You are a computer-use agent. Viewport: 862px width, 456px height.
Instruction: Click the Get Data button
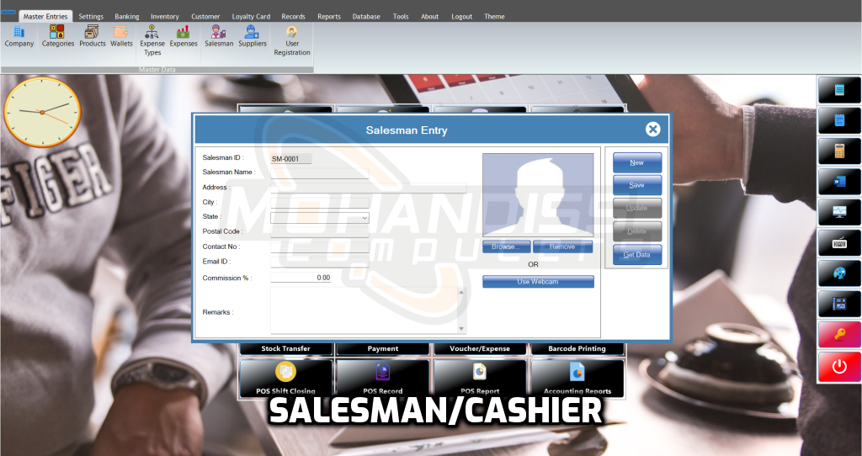click(x=637, y=255)
